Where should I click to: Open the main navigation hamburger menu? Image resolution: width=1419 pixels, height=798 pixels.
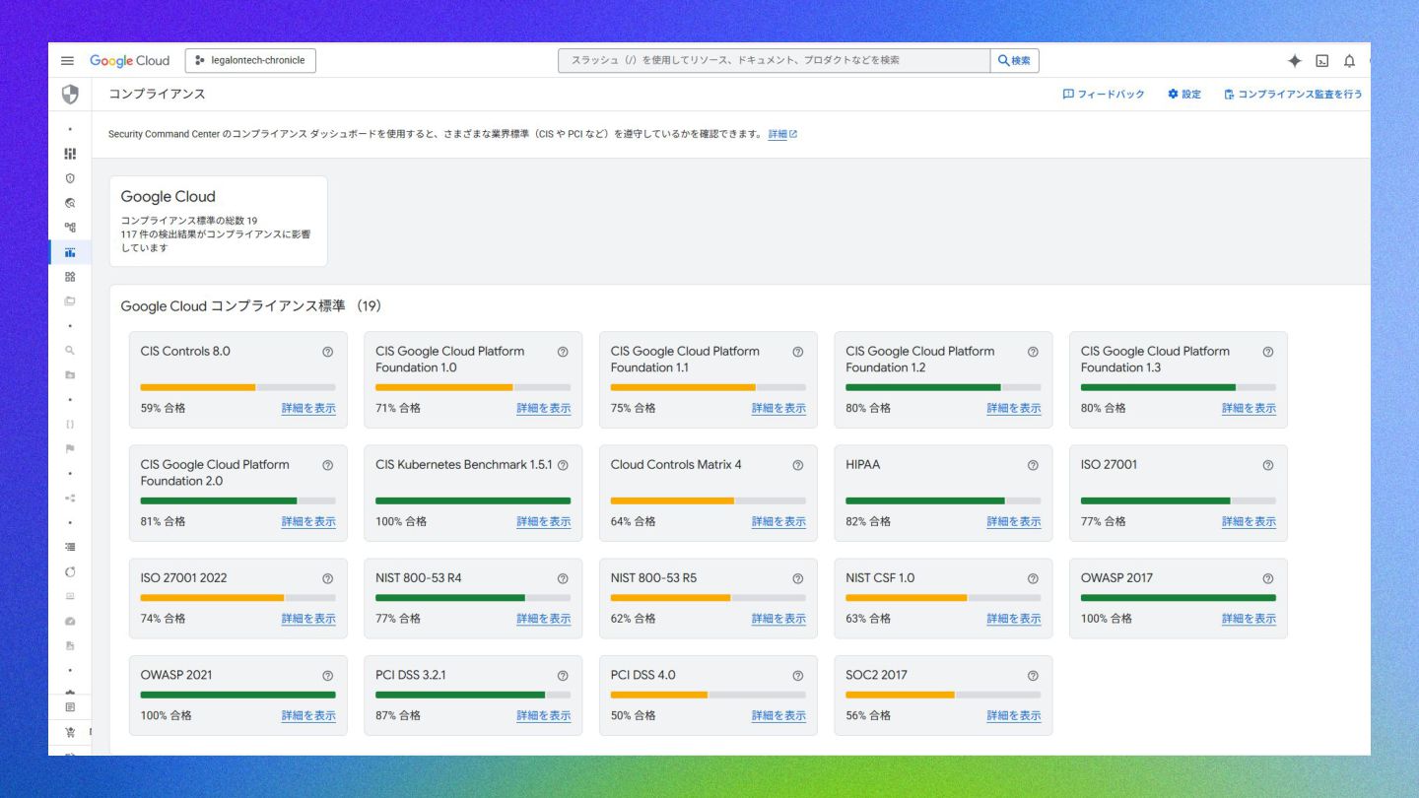pyautogui.click(x=67, y=60)
